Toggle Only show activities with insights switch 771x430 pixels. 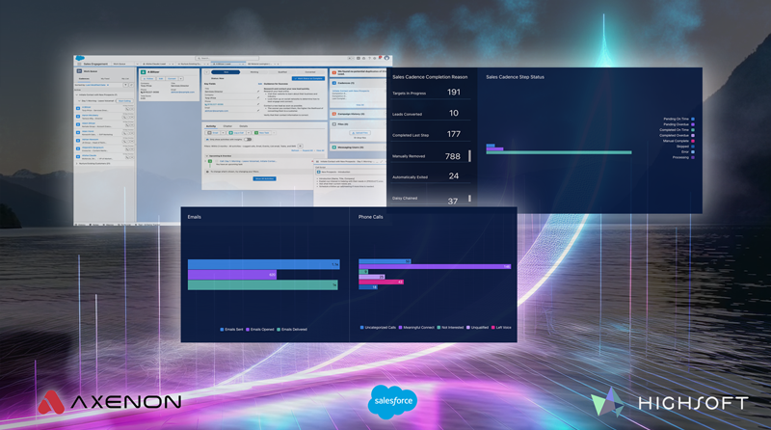(249, 140)
